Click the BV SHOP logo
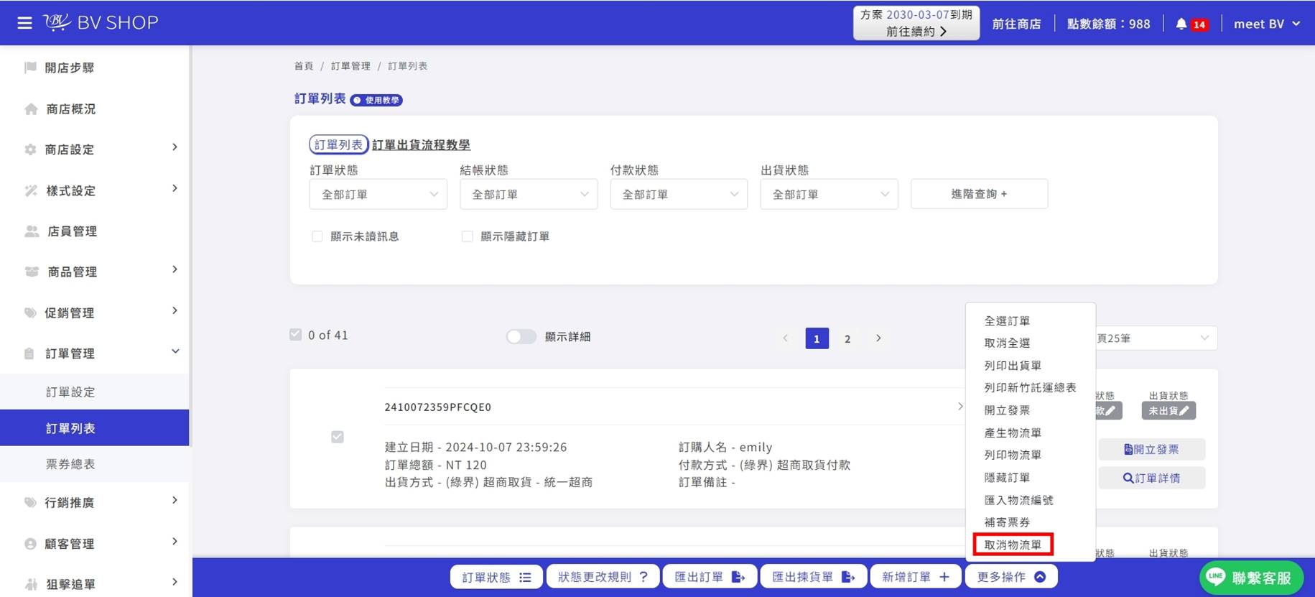The height and width of the screenshot is (597, 1315). click(101, 22)
